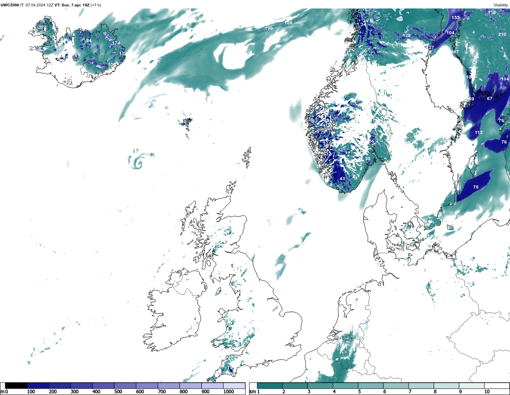Click the 'Visibility' title label

[501, 5]
